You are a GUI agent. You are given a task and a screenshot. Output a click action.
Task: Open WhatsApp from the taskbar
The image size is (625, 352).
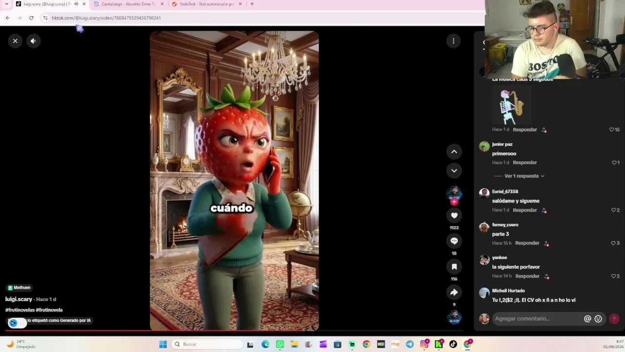(x=280, y=344)
